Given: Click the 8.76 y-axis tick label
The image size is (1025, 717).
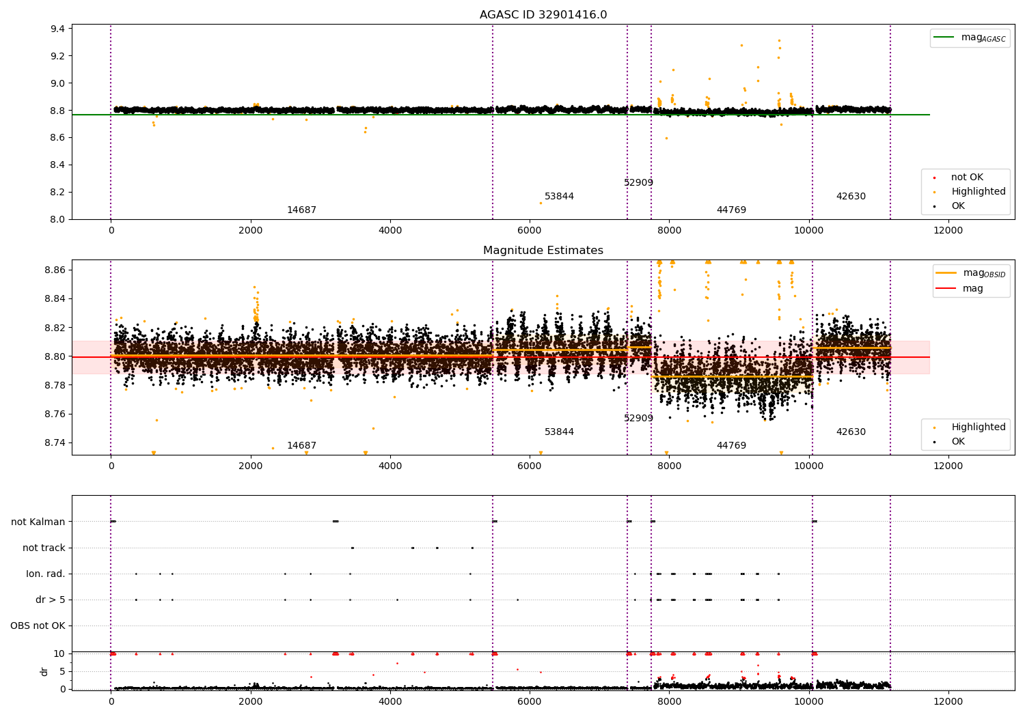Looking at the screenshot, I should 55,414.
